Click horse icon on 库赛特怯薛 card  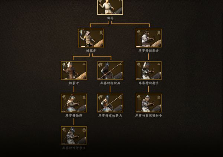64,97
